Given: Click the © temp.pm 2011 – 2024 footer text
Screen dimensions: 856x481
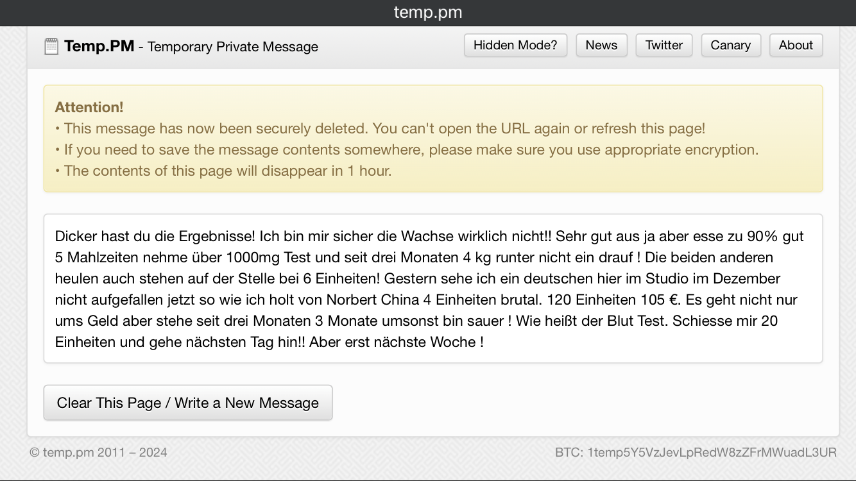Looking at the screenshot, I should pos(98,453).
